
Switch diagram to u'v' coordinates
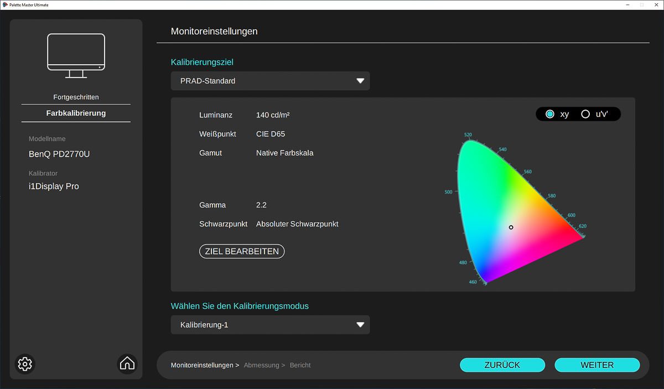click(x=585, y=114)
